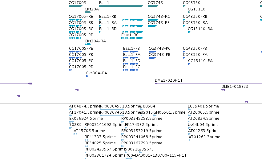This screenshot has width=262, height=160.
Task: Click protein CG43350-PA
Action: (184, 58)
